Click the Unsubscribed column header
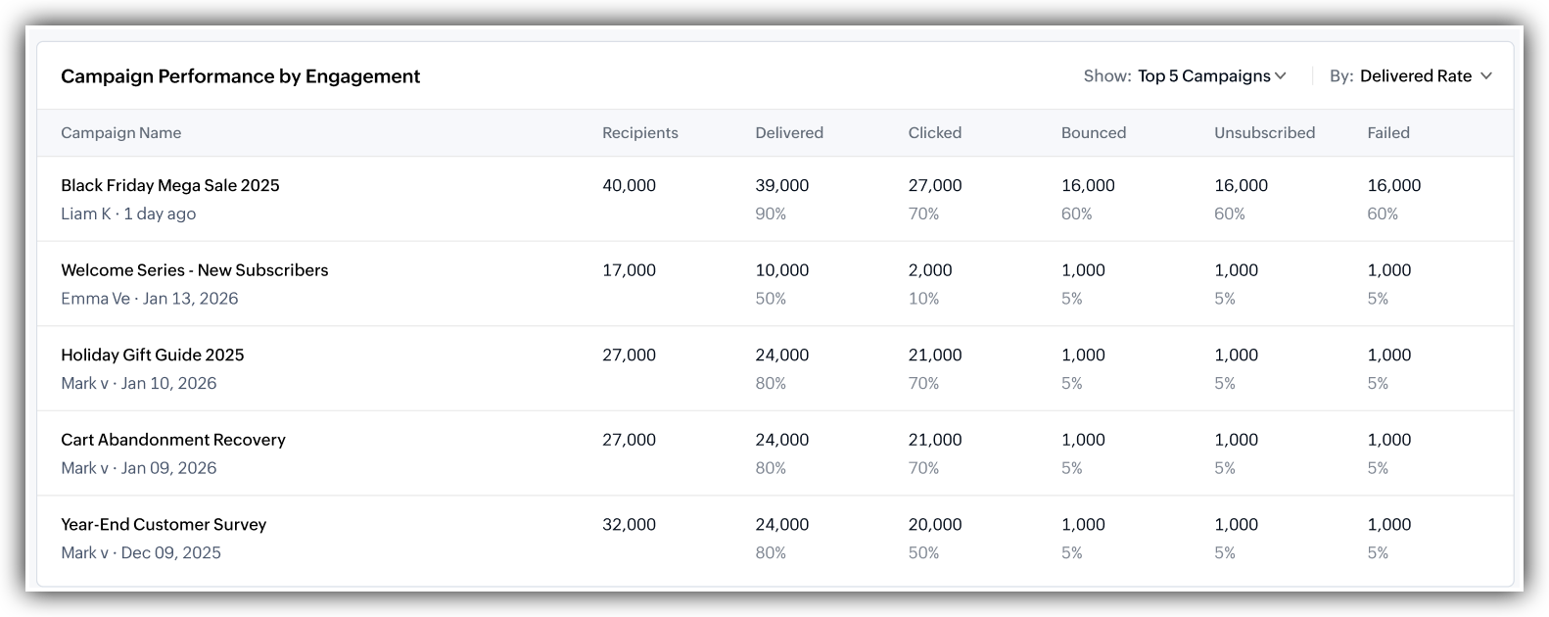 tap(1265, 133)
